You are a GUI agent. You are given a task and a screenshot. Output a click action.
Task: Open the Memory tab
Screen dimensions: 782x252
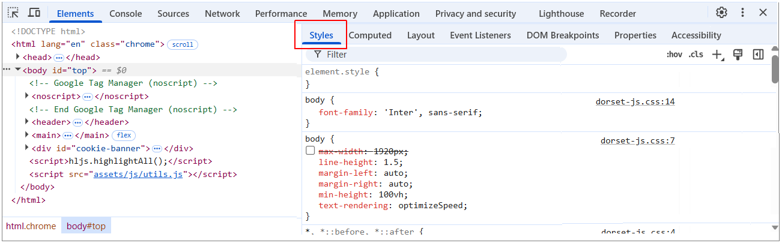tap(340, 14)
